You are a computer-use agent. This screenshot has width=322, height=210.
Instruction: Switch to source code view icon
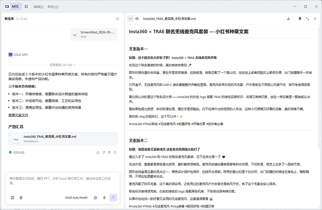tap(130, 19)
